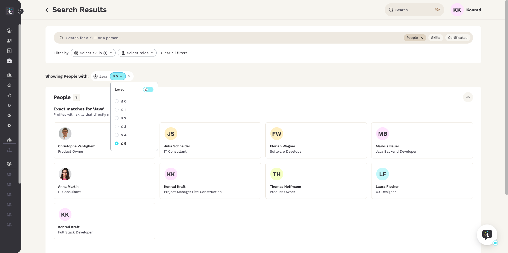Select the ≤ 1 level radio option
Image resolution: width=508 pixels, height=253 pixels.
[x=117, y=110]
